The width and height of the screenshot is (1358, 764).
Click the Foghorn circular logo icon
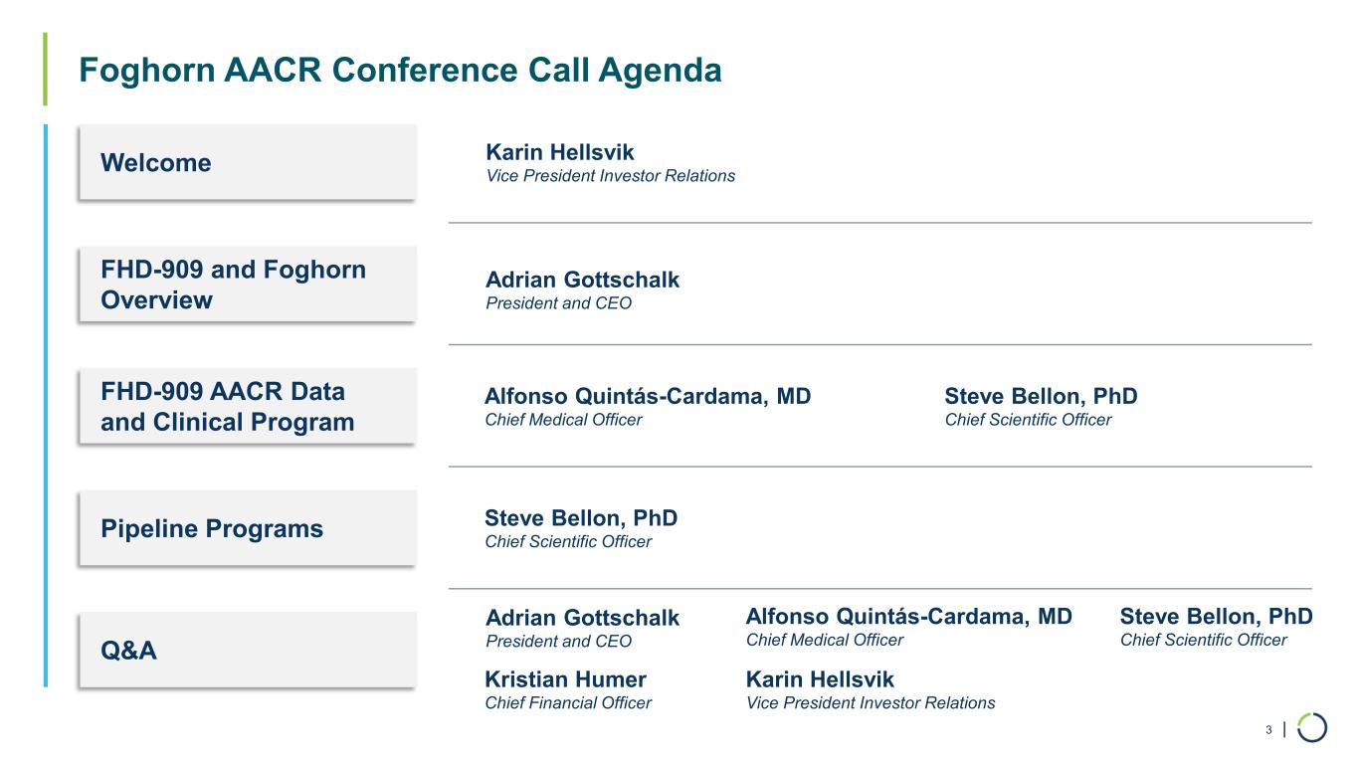click(1312, 727)
